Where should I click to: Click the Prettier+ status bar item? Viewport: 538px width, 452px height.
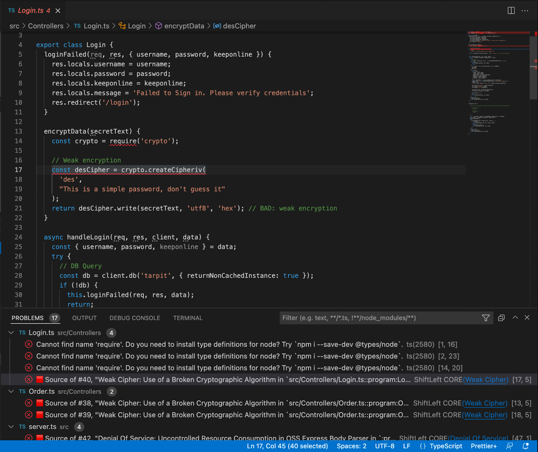[484, 446]
